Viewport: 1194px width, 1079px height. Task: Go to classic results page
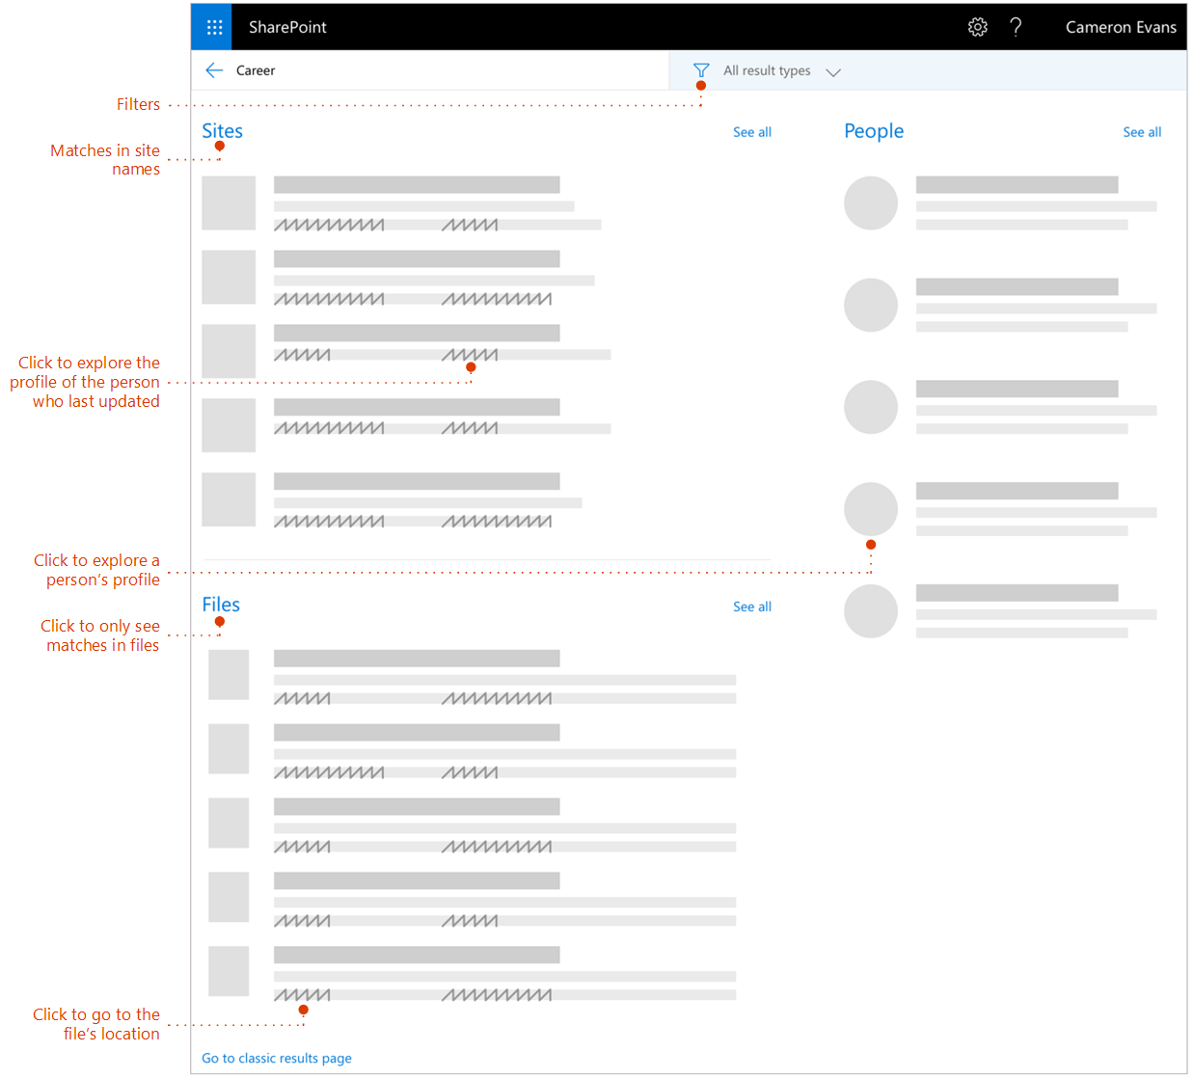277,1058
